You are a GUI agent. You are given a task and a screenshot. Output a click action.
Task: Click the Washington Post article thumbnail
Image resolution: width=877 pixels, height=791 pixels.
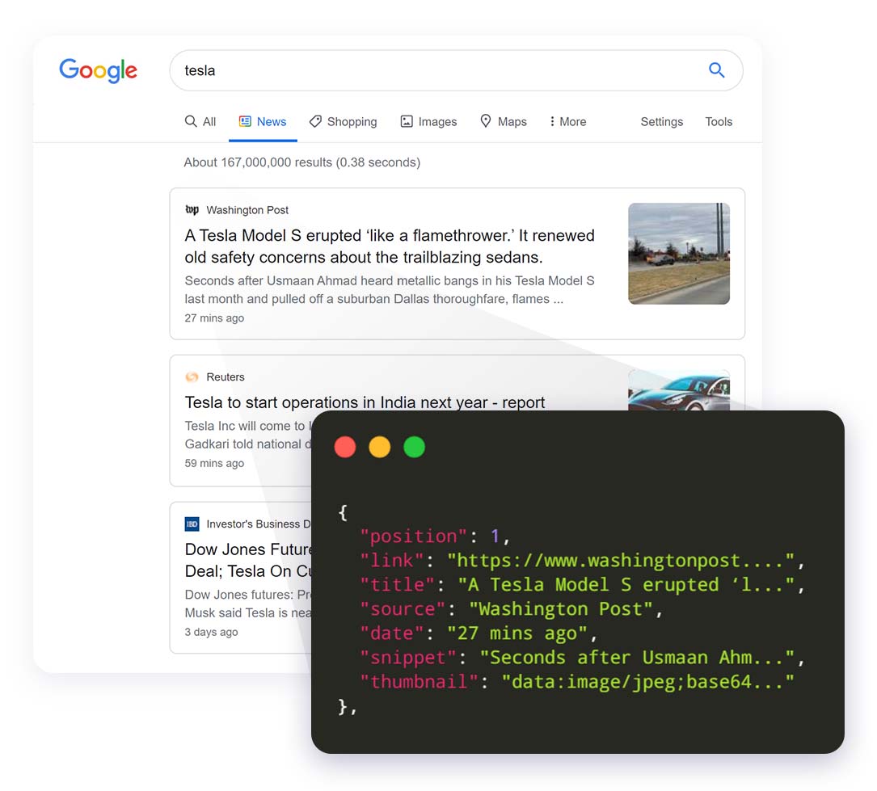click(x=678, y=254)
